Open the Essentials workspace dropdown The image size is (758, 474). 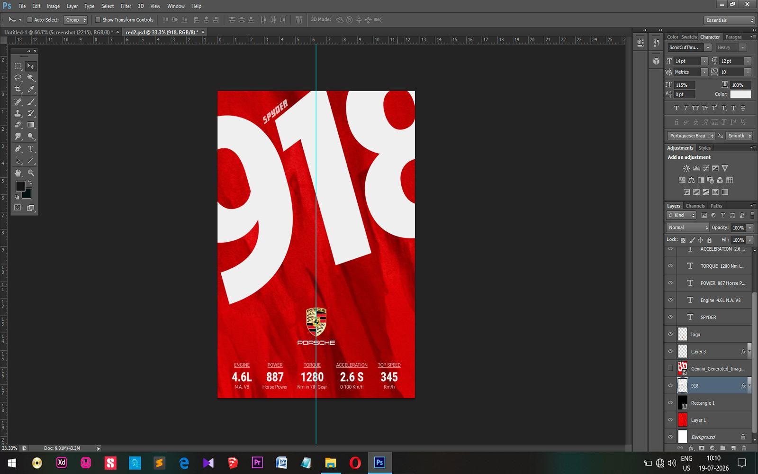click(x=729, y=20)
